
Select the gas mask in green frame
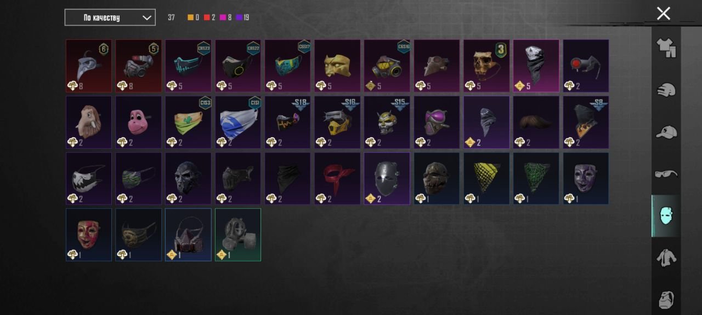coord(238,235)
